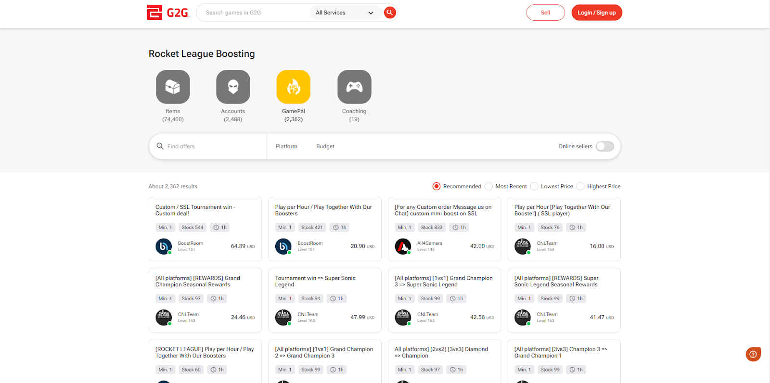Toggle the Online sellers switch
This screenshot has height=383, width=770.
point(604,146)
